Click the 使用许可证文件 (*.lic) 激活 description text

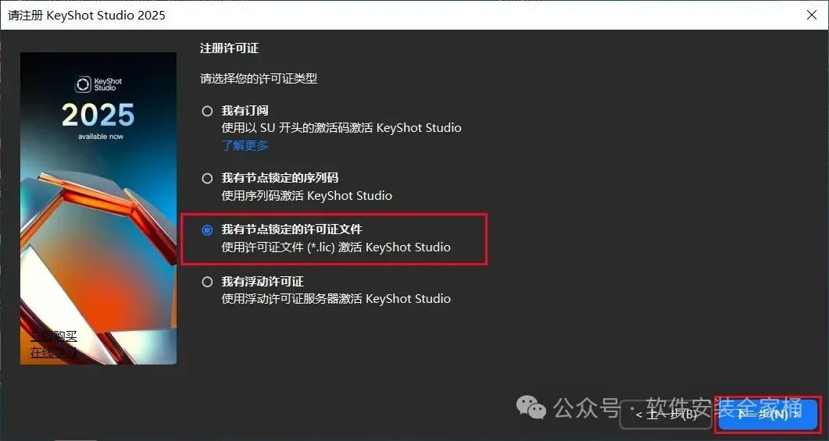[336, 247]
